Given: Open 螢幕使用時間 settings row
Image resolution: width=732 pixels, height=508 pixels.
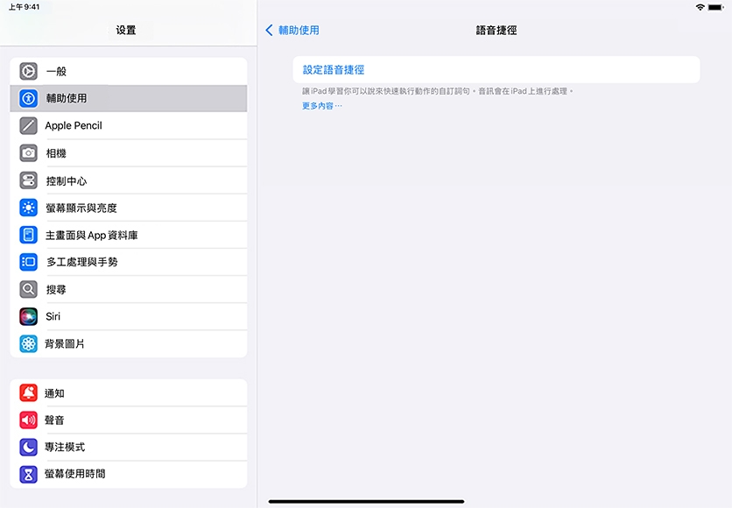Looking at the screenshot, I should click(75, 474).
